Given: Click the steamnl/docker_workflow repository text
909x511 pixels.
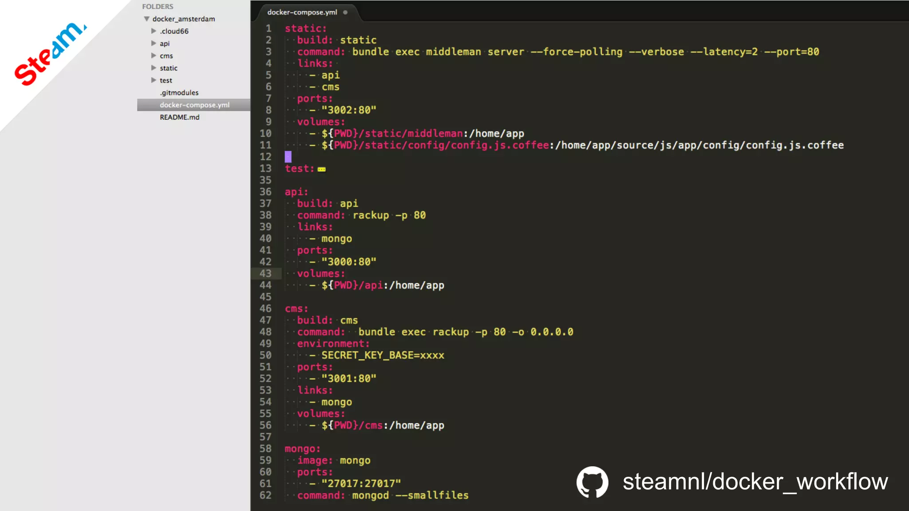Looking at the screenshot, I should coord(755,482).
